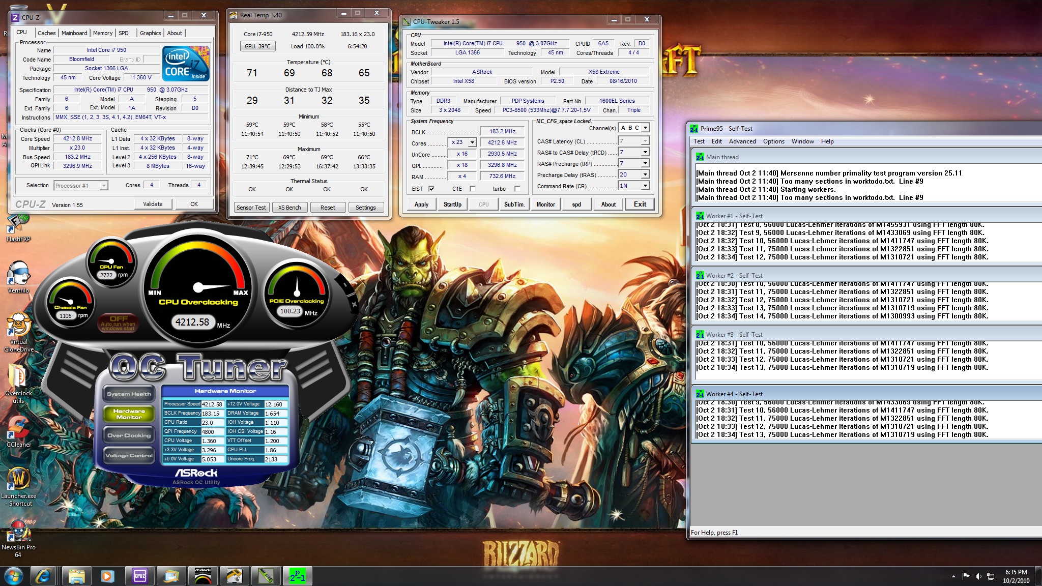Image resolution: width=1042 pixels, height=586 pixels.
Task: Select System Health in OC Tuner
Action: click(129, 394)
